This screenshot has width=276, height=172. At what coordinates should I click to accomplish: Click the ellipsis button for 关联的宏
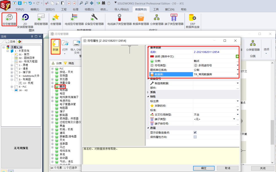[x=238, y=106]
